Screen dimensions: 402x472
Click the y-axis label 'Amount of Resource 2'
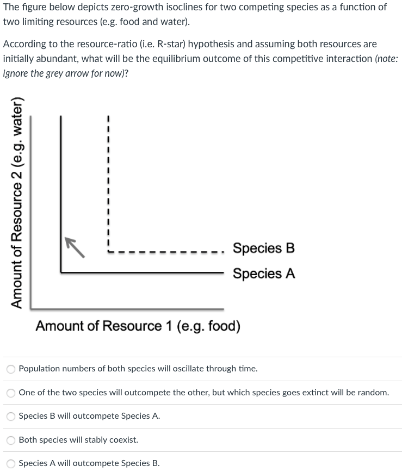[x=16, y=202]
